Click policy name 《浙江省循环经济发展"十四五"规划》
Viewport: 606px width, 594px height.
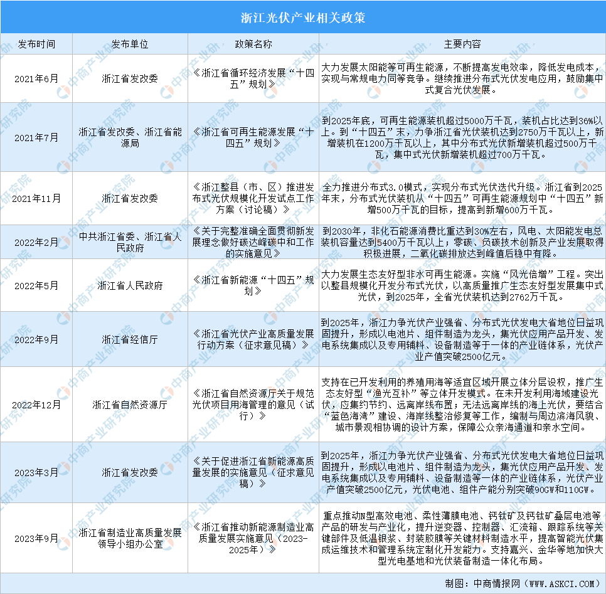(253, 78)
